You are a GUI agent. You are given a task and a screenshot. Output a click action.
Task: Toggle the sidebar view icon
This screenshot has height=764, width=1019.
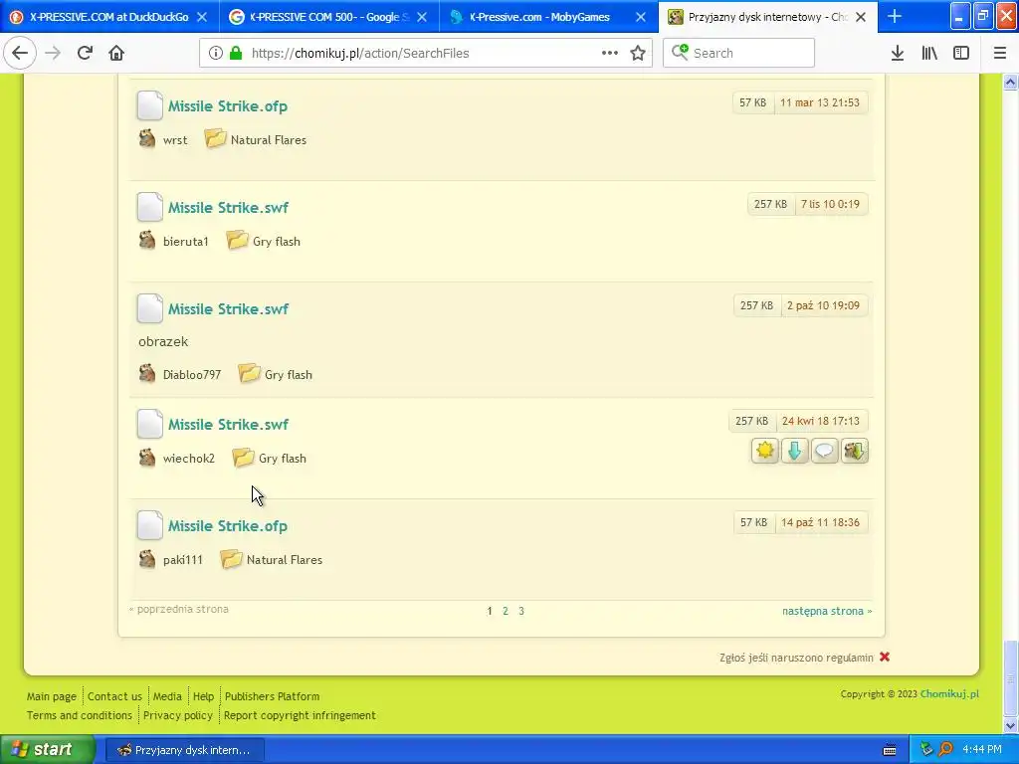961,53
